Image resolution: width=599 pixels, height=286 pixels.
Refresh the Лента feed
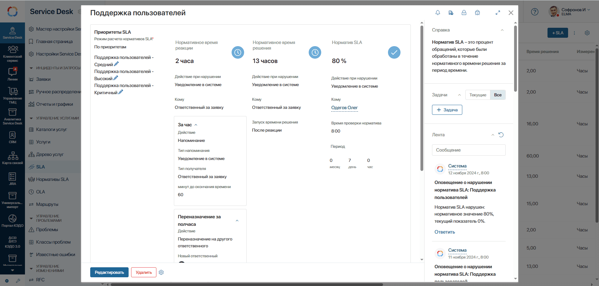(x=501, y=135)
